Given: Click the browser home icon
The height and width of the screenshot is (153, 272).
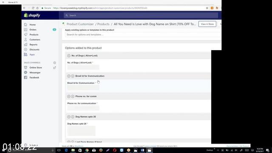Looking at the screenshot, I should coord(37,8).
